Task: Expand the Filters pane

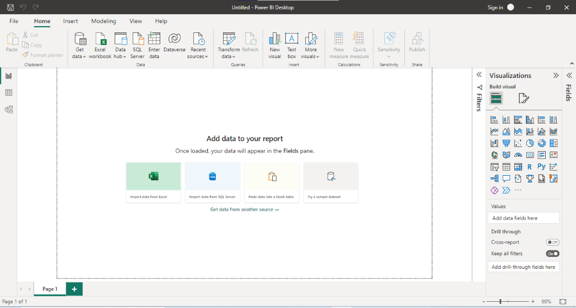Action: [479, 75]
